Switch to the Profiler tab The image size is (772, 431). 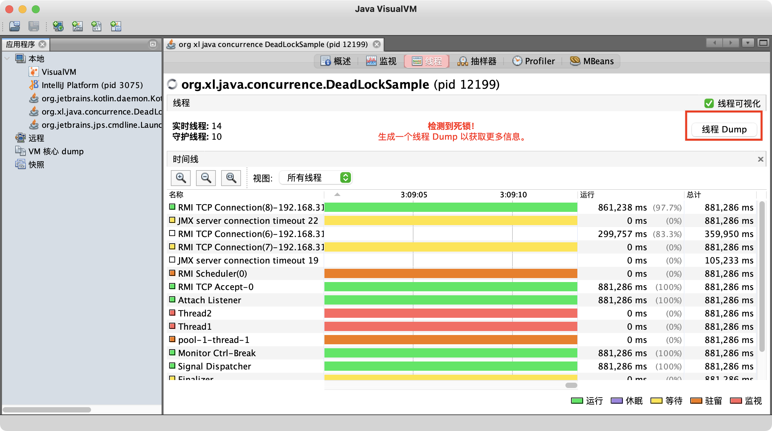pyautogui.click(x=533, y=61)
